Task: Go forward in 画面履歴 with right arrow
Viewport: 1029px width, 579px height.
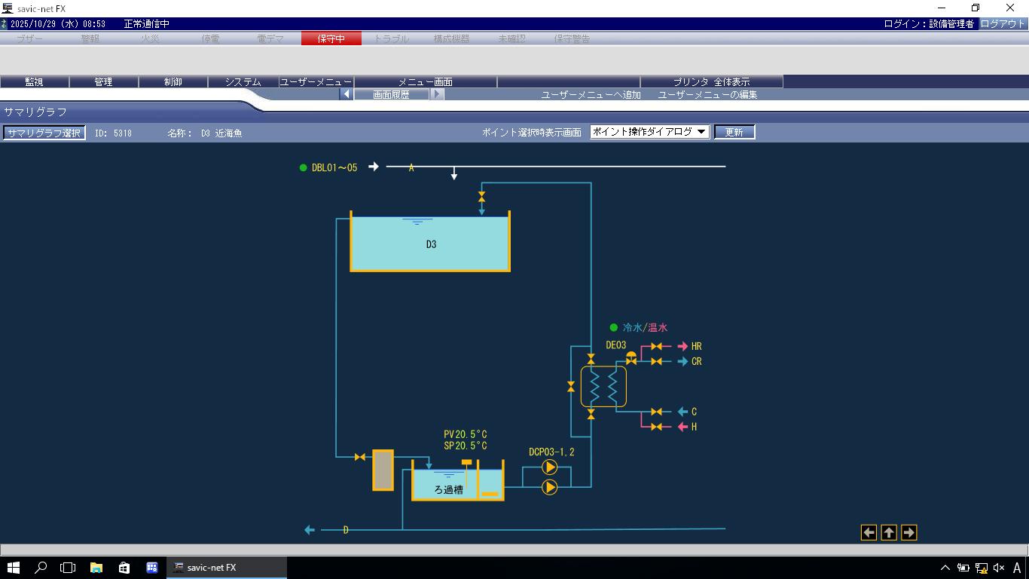Action: tap(437, 94)
